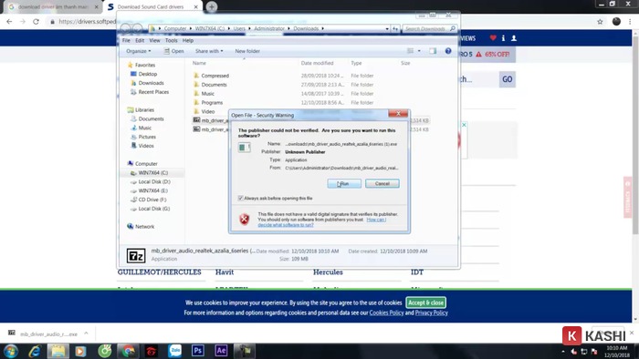Click the user account icon on Softpedia header

514,37
